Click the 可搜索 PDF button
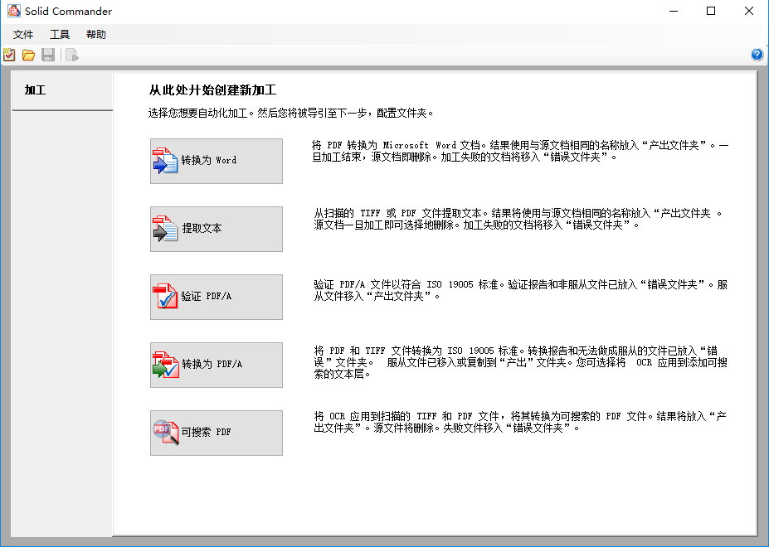 point(216,433)
